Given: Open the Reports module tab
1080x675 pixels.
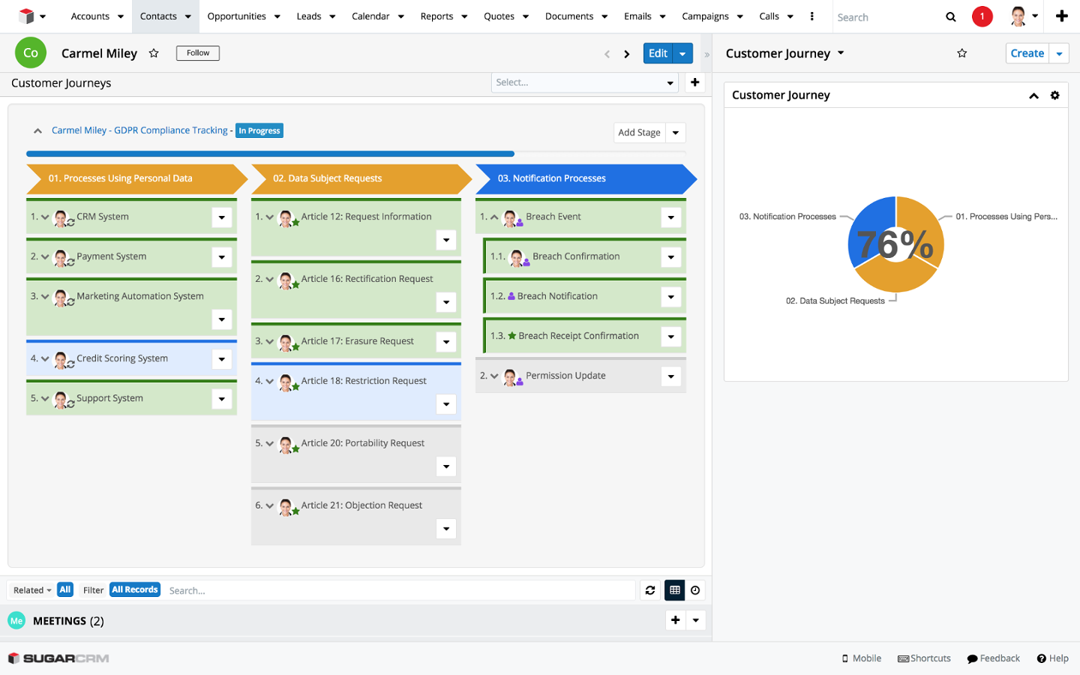Looking at the screenshot, I should [436, 16].
